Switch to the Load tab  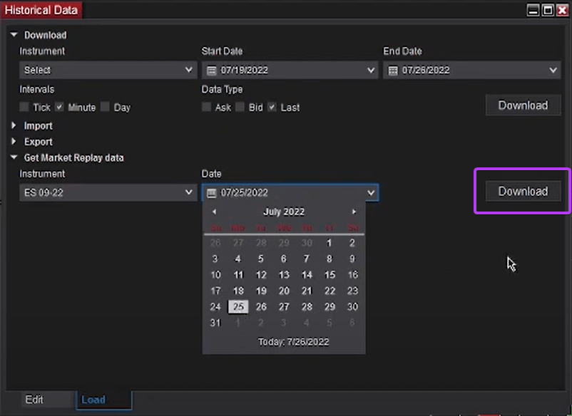coord(104,400)
